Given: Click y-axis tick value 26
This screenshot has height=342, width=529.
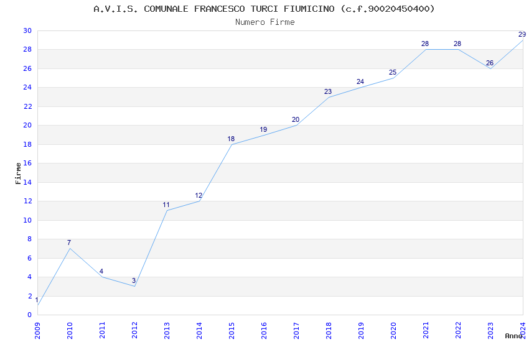Looking at the screenshot, I should click(27, 68).
